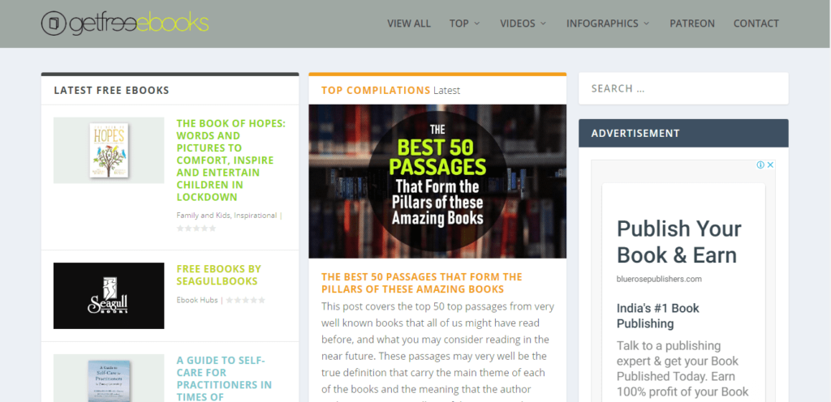Click the Seagull Books thumbnail
831x402 pixels.
point(109,296)
